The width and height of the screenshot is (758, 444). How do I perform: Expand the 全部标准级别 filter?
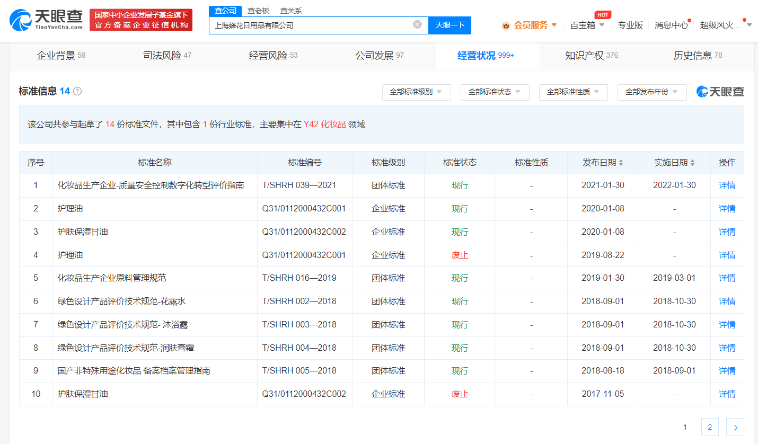416,92
